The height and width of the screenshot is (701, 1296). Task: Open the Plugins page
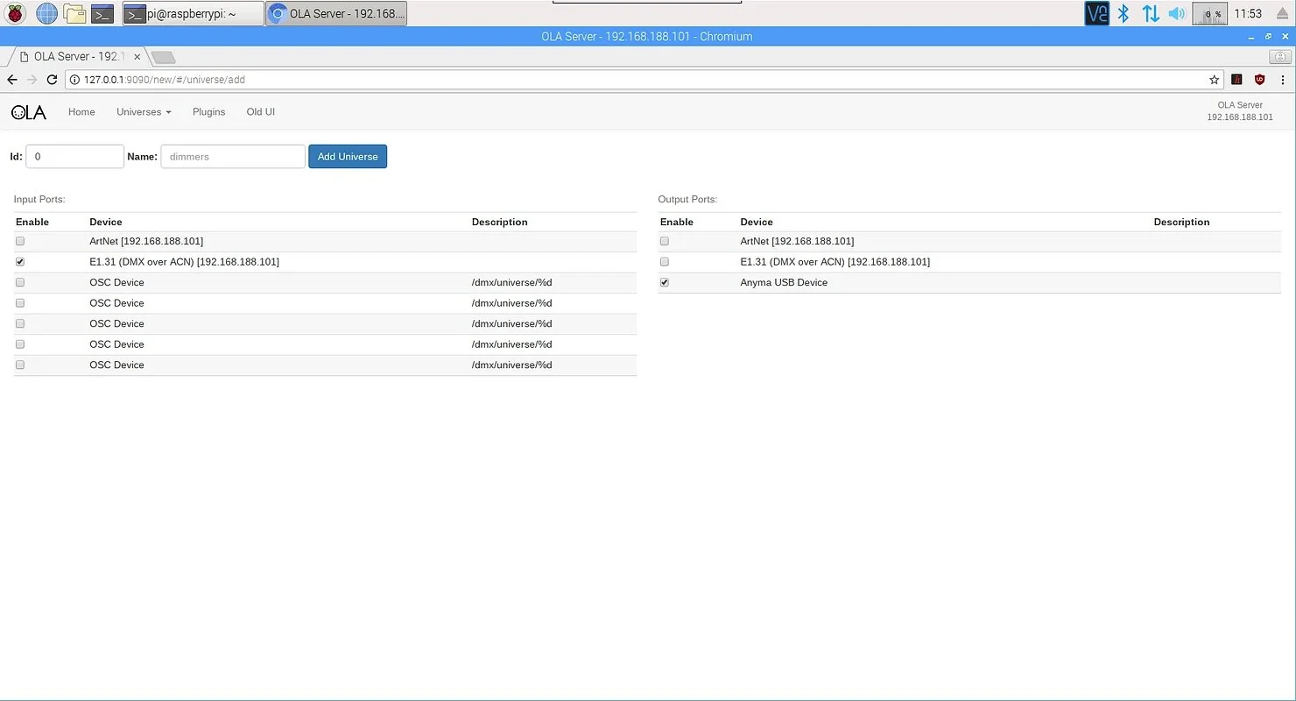coord(208,111)
